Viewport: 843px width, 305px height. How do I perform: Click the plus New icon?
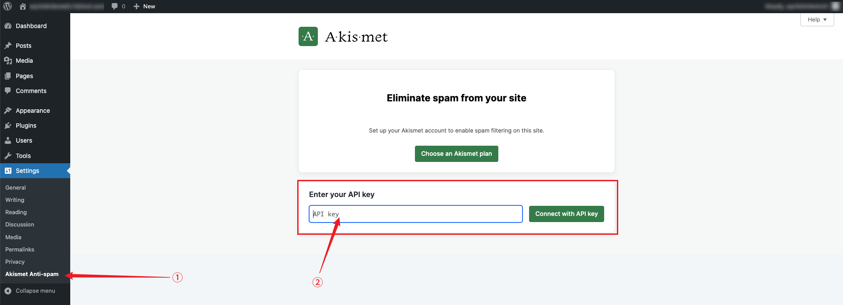[x=137, y=6]
